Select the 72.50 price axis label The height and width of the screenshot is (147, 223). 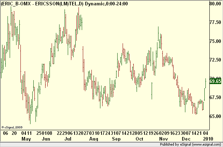(x=215, y=60)
